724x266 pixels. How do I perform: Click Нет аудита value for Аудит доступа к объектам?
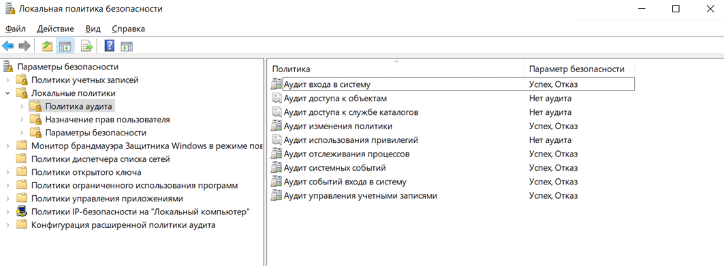tap(550, 98)
